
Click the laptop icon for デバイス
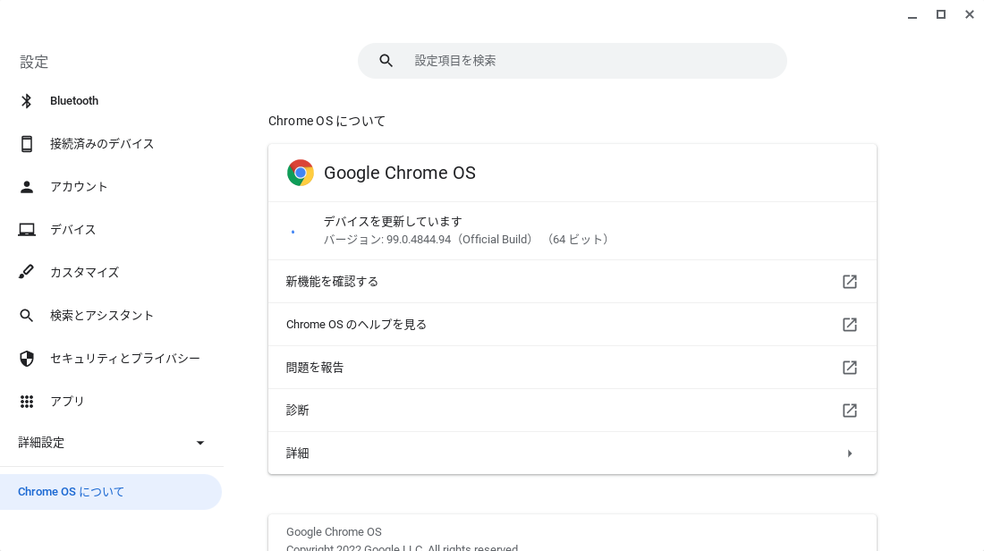click(x=26, y=230)
